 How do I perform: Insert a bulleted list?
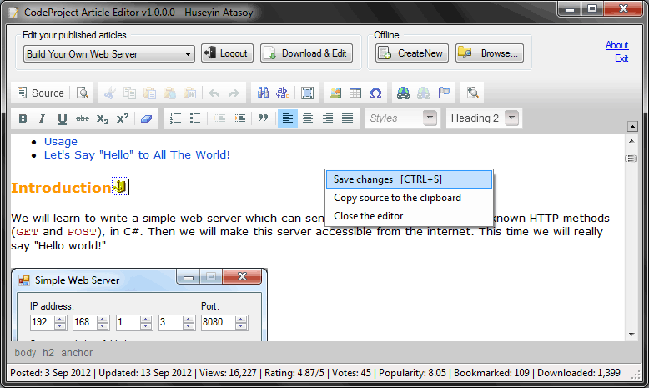click(195, 118)
